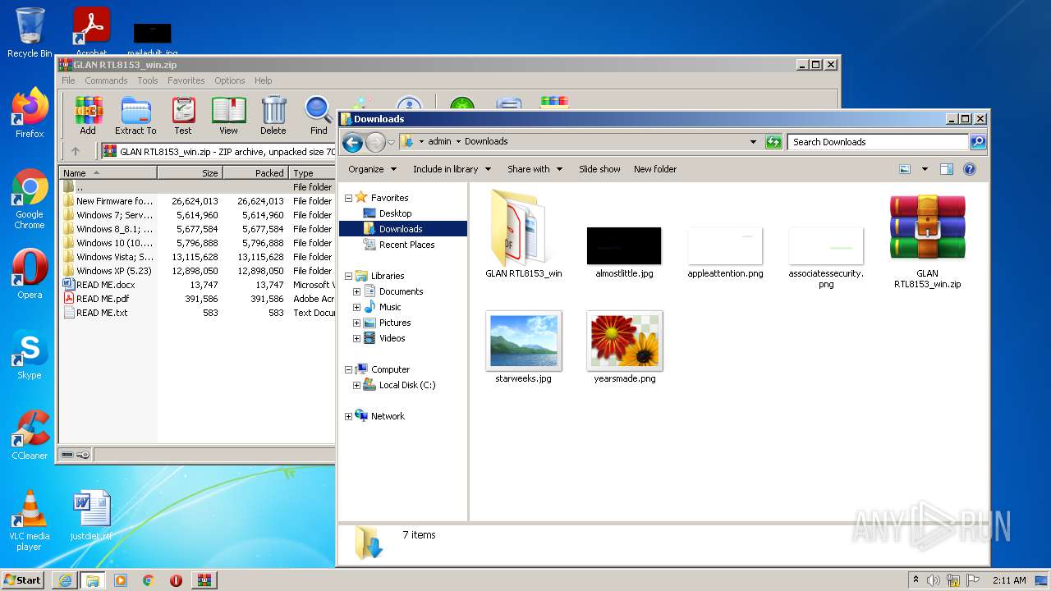Click the Add button in WinRAR toolbar
This screenshot has height=591, width=1051.
88,116
